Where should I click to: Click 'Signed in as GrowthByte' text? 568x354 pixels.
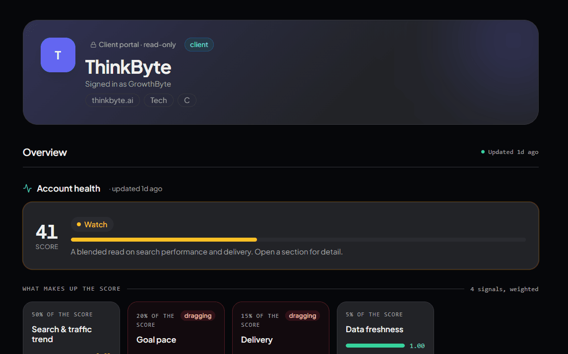click(128, 84)
